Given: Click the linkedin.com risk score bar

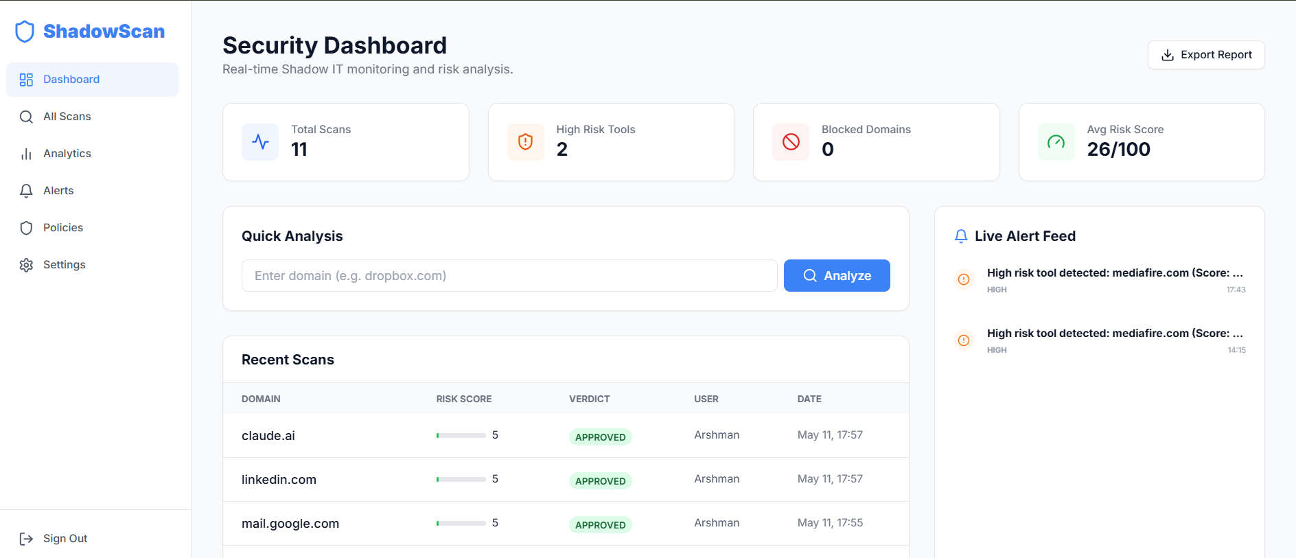Looking at the screenshot, I should 461,479.
